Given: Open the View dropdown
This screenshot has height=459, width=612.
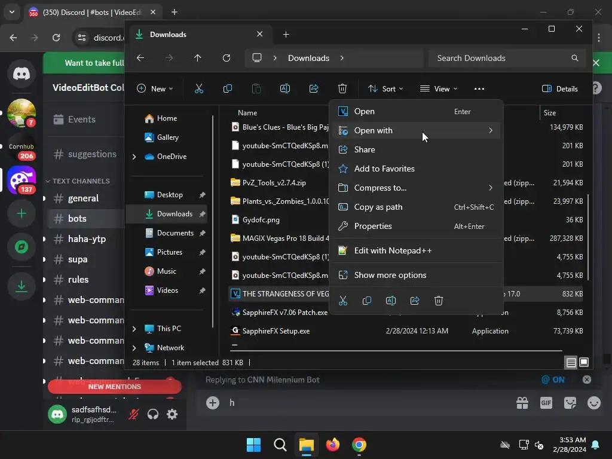Looking at the screenshot, I should coord(439,89).
